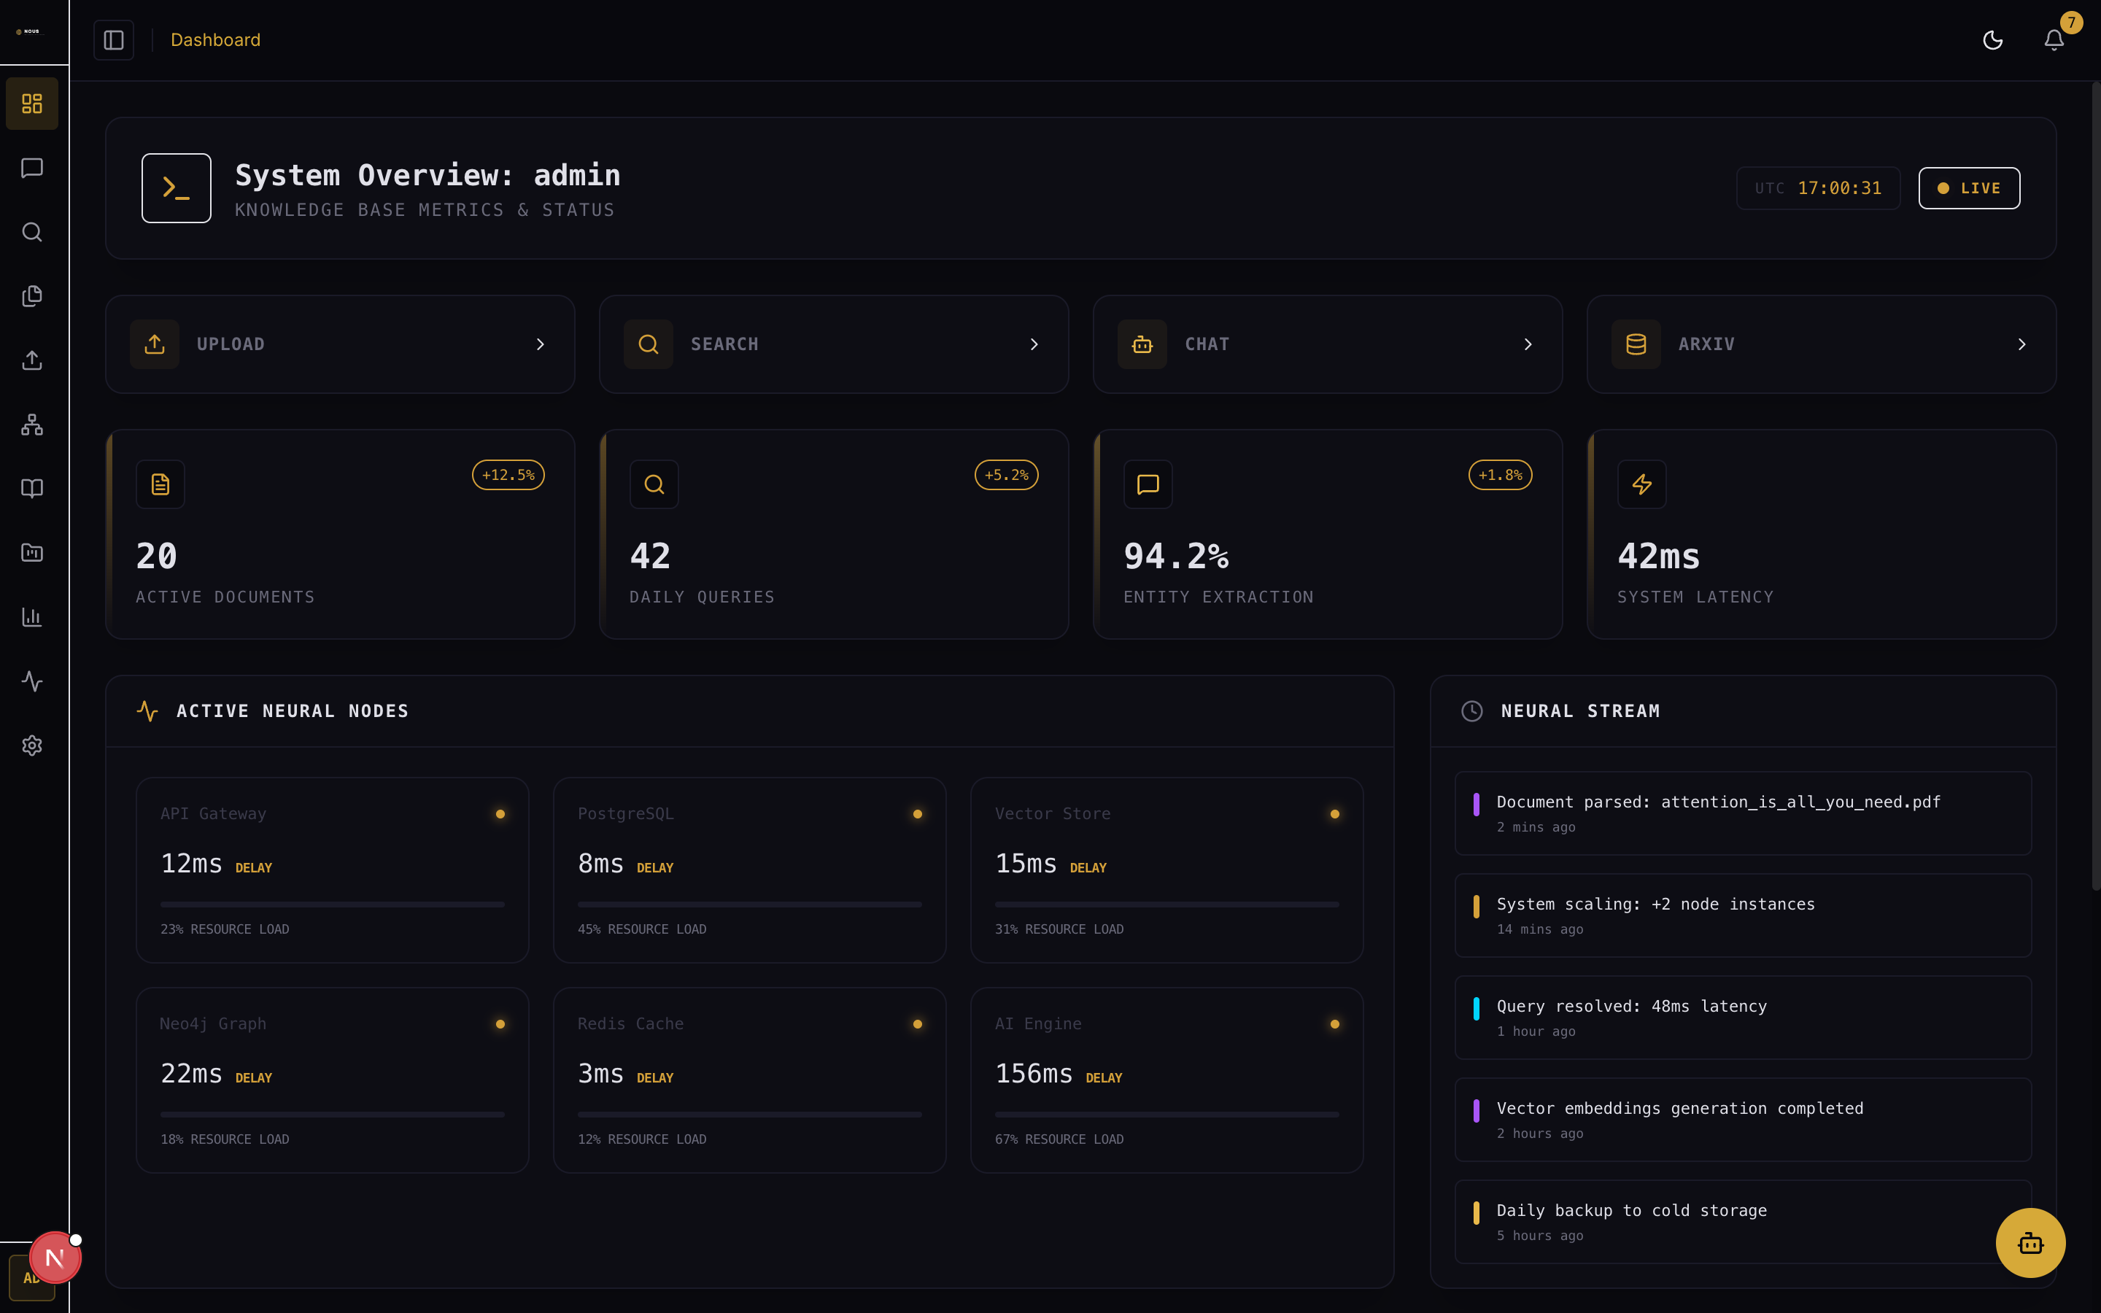Open the Dashboard grid icon in sidebar
Viewport: 2101px width, 1313px height.
(x=32, y=104)
